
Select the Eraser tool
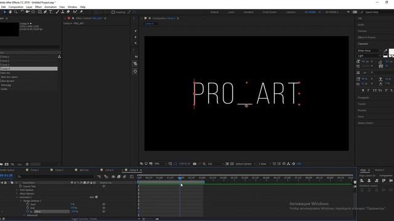click(68, 12)
